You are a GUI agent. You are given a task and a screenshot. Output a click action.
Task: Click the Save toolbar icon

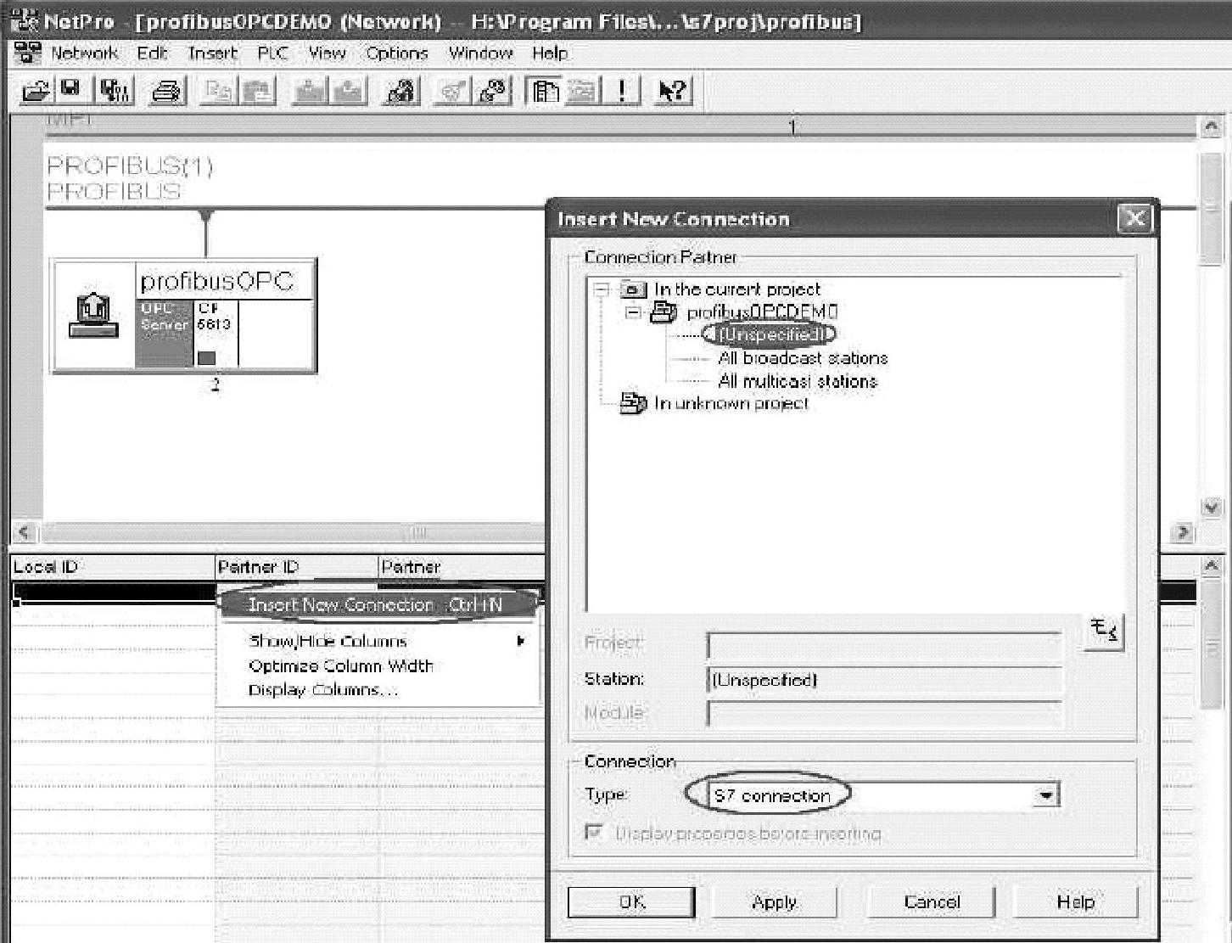(70, 91)
